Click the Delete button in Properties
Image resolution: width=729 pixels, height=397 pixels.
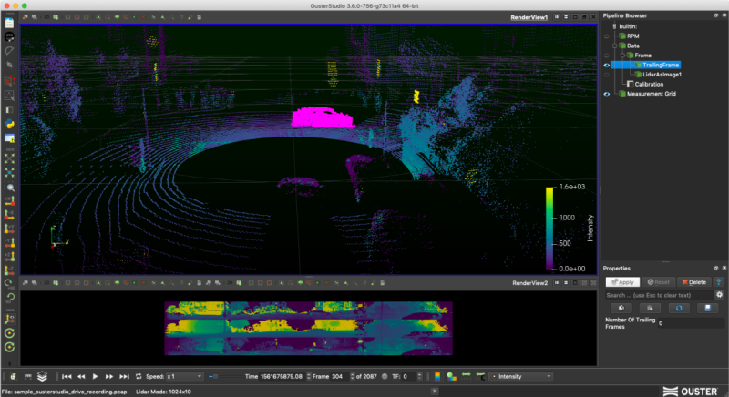pyautogui.click(x=694, y=282)
